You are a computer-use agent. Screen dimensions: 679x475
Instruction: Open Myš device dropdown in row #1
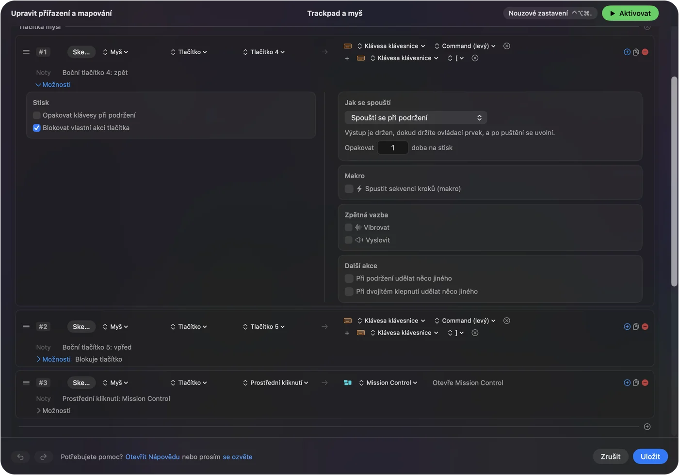tap(115, 52)
